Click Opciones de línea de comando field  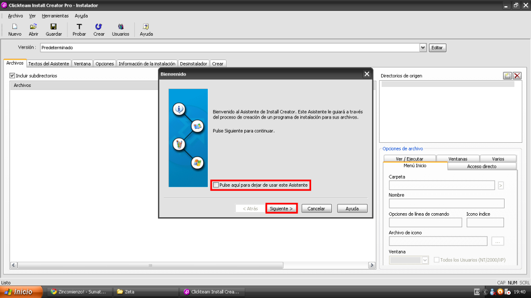tap(425, 222)
